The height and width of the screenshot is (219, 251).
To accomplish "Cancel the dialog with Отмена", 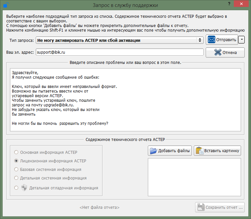I will point(225,52).
